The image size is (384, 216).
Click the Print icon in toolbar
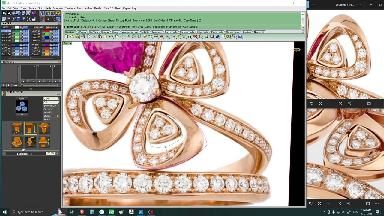[x=83, y=37]
